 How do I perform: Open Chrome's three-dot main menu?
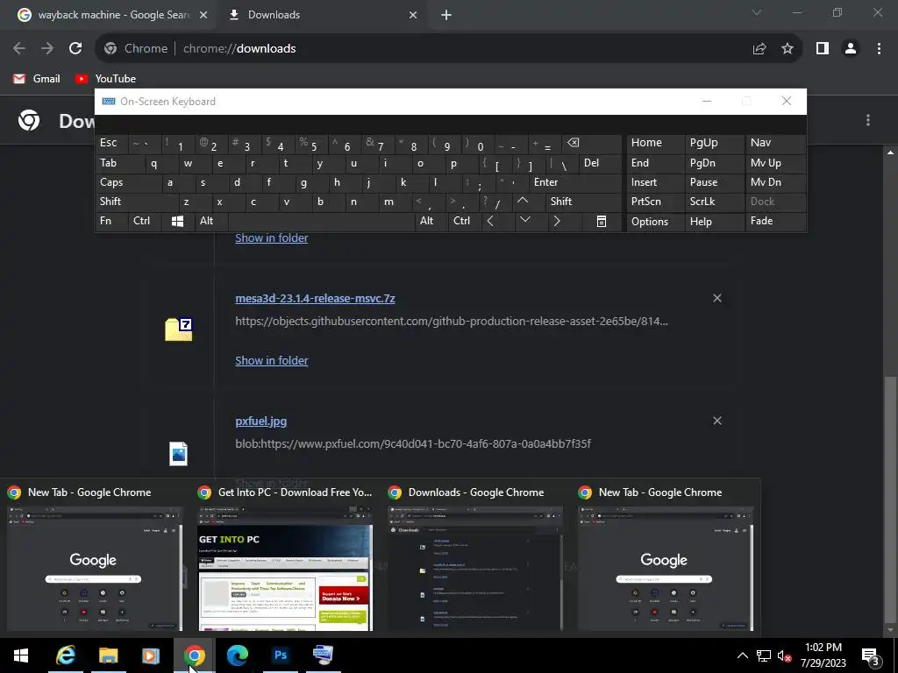click(879, 49)
